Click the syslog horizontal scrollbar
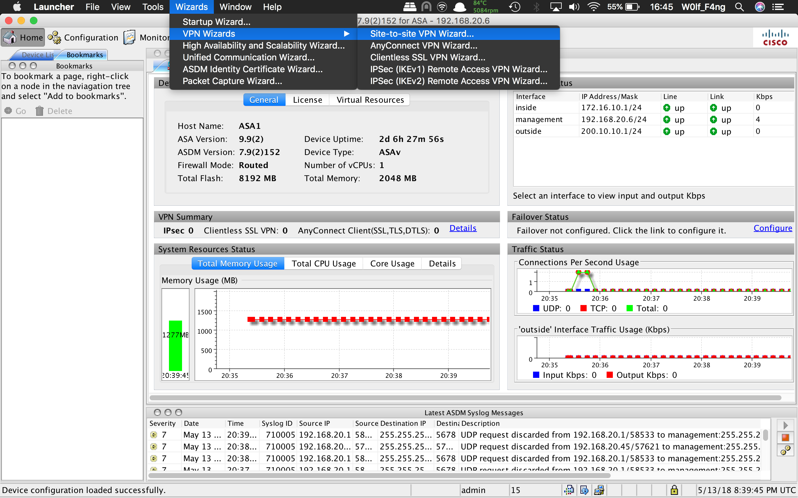The image size is (798, 498). (379, 476)
